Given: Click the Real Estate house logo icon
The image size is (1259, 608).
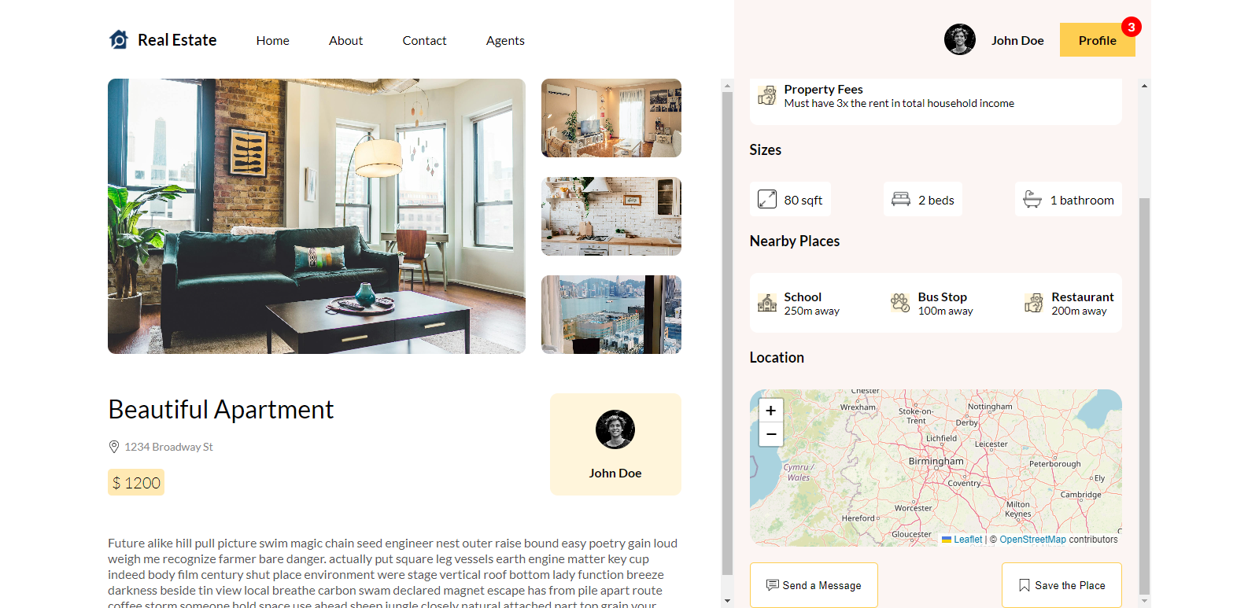Looking at the screenshot, I should click(x=119, y=39).
